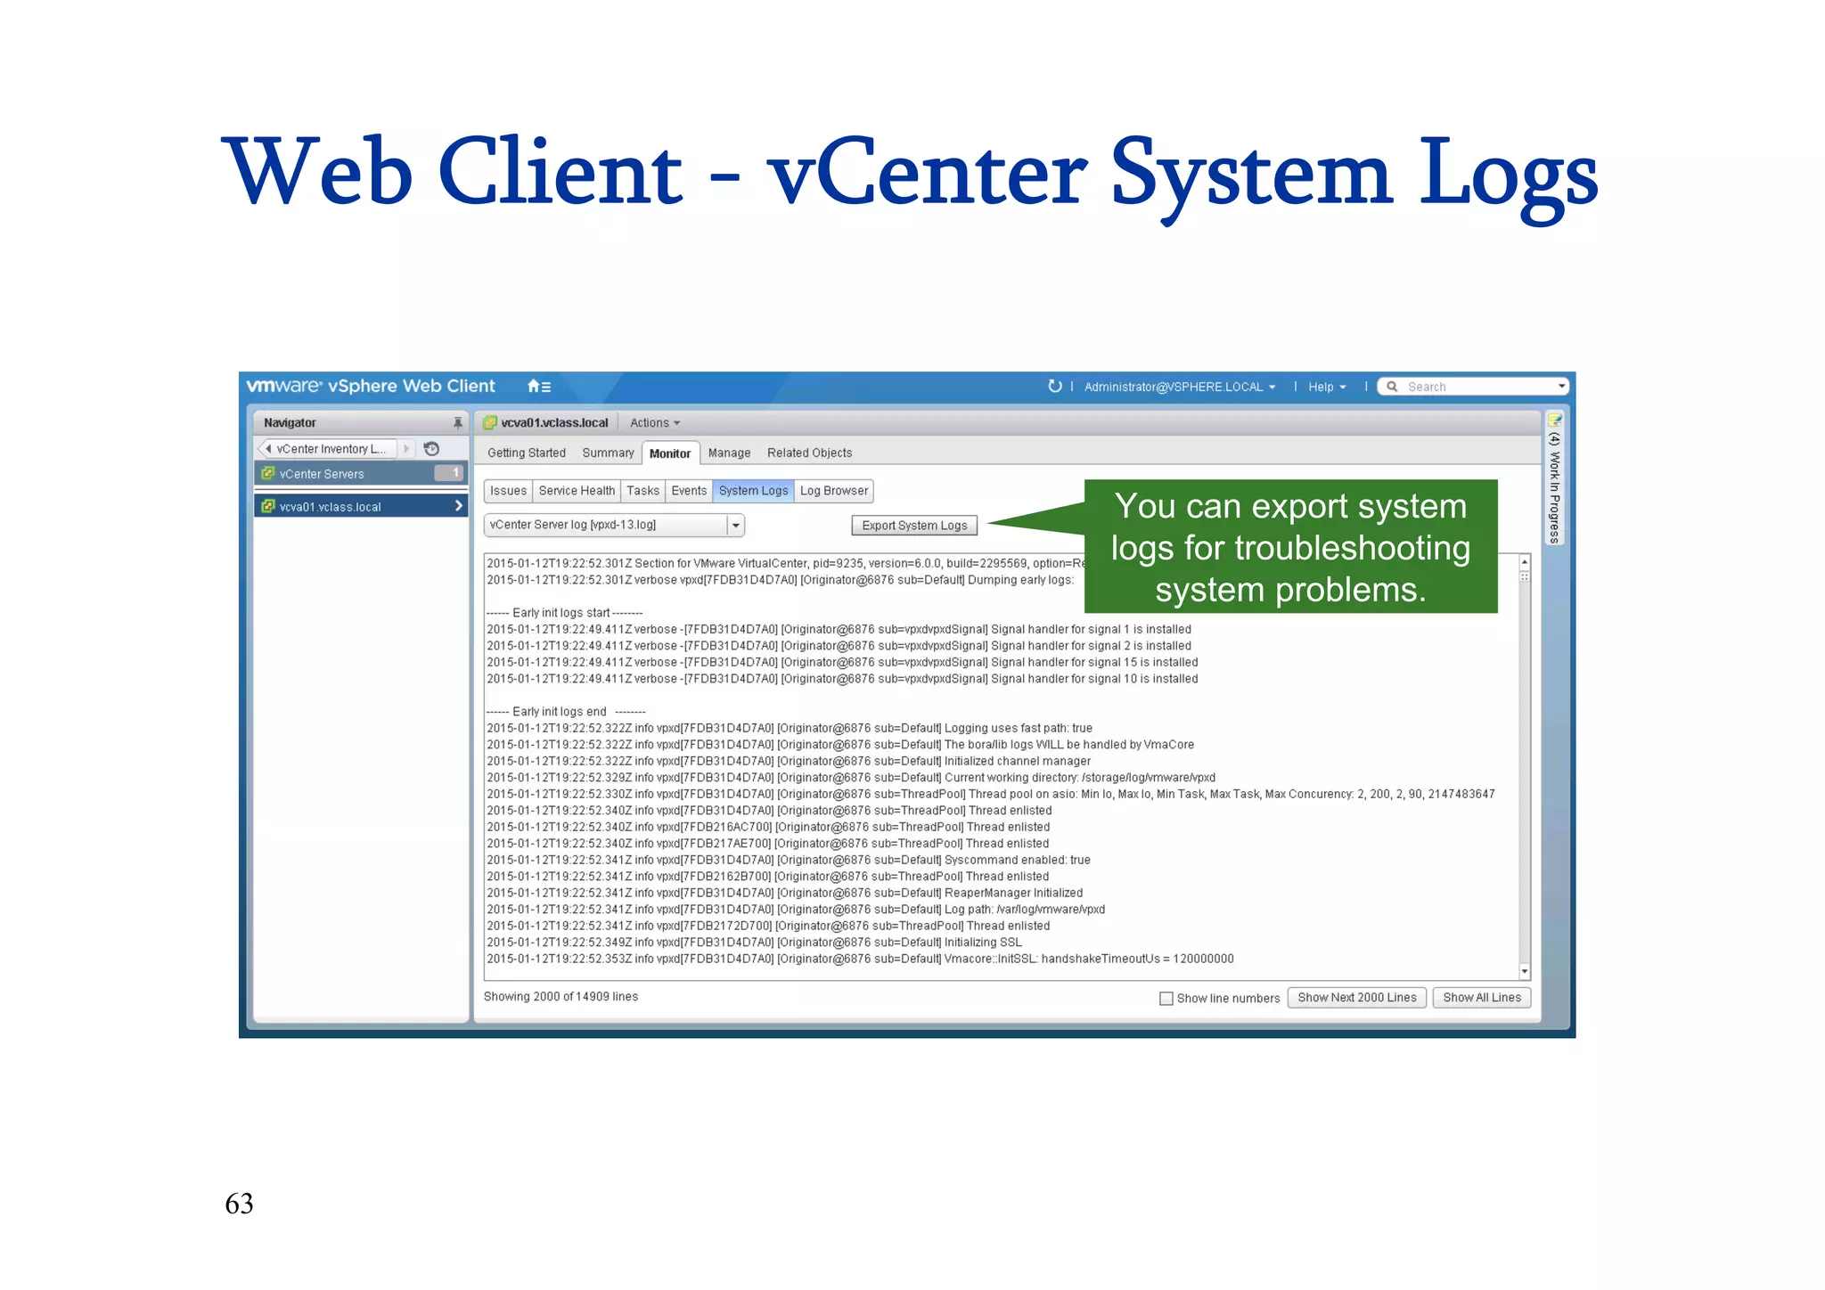The height and width of the screenshot is (1290, 1825).
Task: Click the 'Initializing SSL' log line
Action: click(x=754, y=943)
